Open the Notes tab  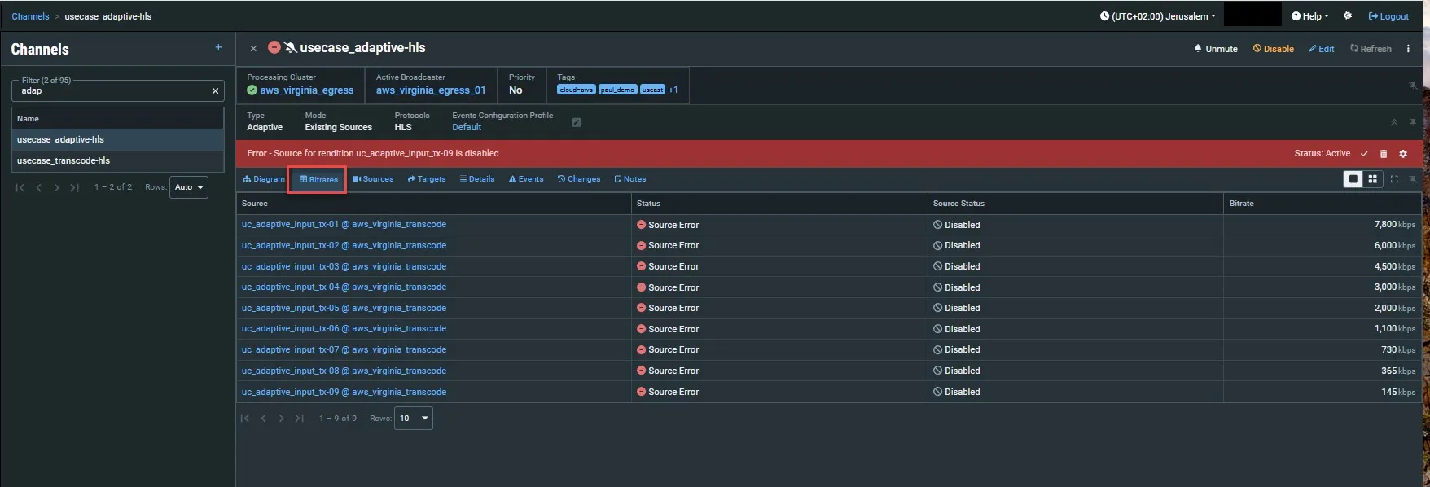point(630,179)
